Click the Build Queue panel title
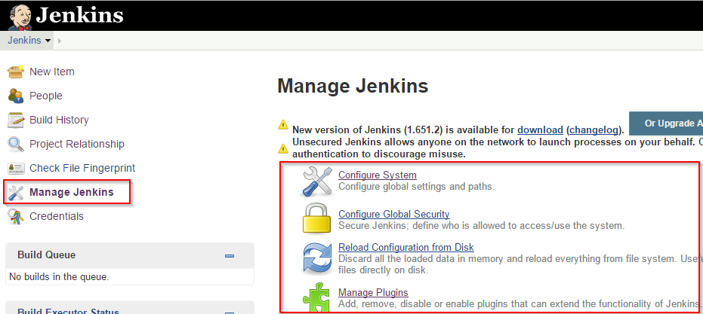Viewport: 703px width, 314px height. click(x=47, y=255)
